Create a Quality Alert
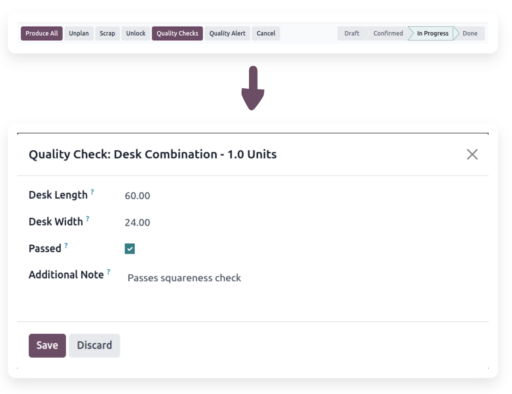This screenshot has height=394, width=512. [x=227, y=33]
